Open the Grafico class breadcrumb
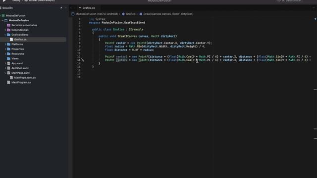The width and height of the screenshot is (317, 178). click(x=131, y=14)
